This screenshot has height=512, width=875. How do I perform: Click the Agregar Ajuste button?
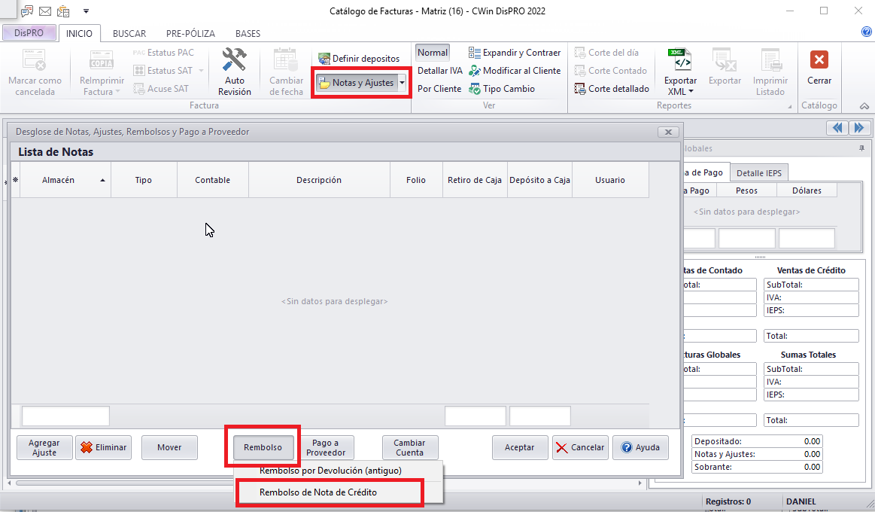pyautogui.click(x=44, y=447)
